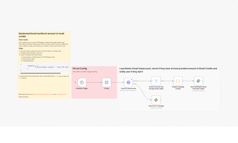Click the Config node output connector

pos(111,82)
